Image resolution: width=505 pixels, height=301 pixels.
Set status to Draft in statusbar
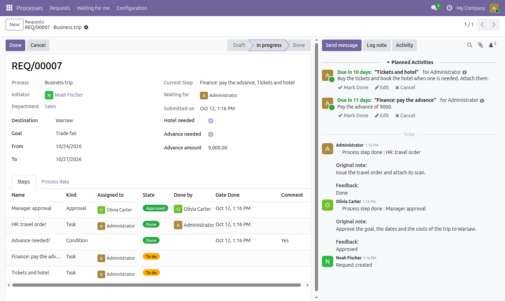(x=239, y=45)
